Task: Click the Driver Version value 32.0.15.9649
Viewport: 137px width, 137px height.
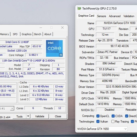Action: (116, 87)
